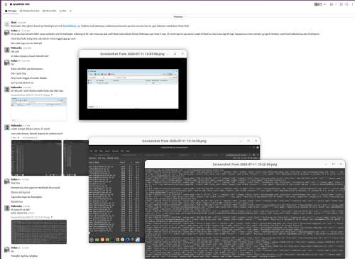Click the 12-07-08 image viewer title bar
The width and height of the screenshot is (355, 259).
[x=132, y=54]
